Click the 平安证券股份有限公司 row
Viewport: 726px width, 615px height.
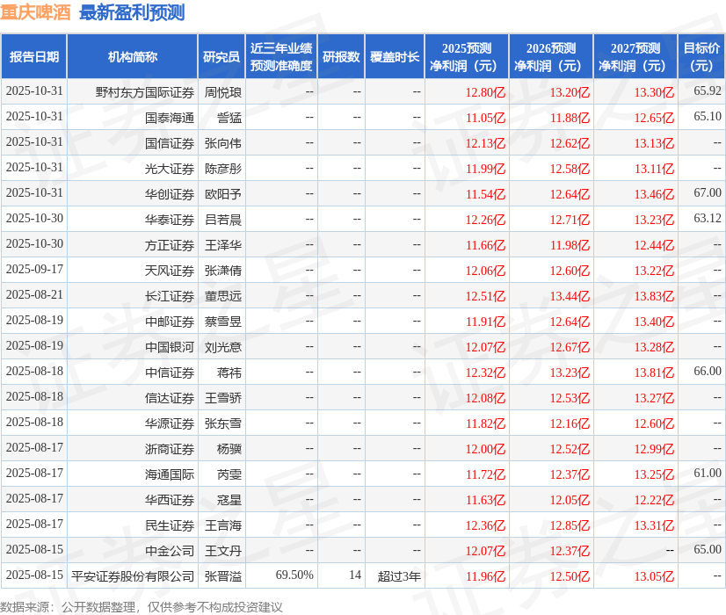132,576
